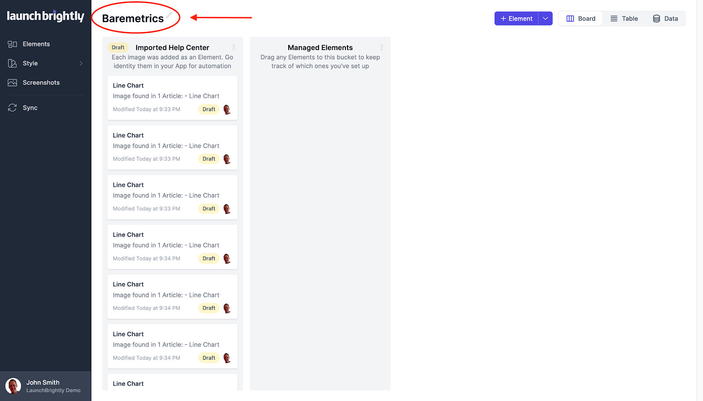This screenshot has height=401, width=703.
Task: Click the Sync arrows icon in sidebar
Action: tap(12, 108)
